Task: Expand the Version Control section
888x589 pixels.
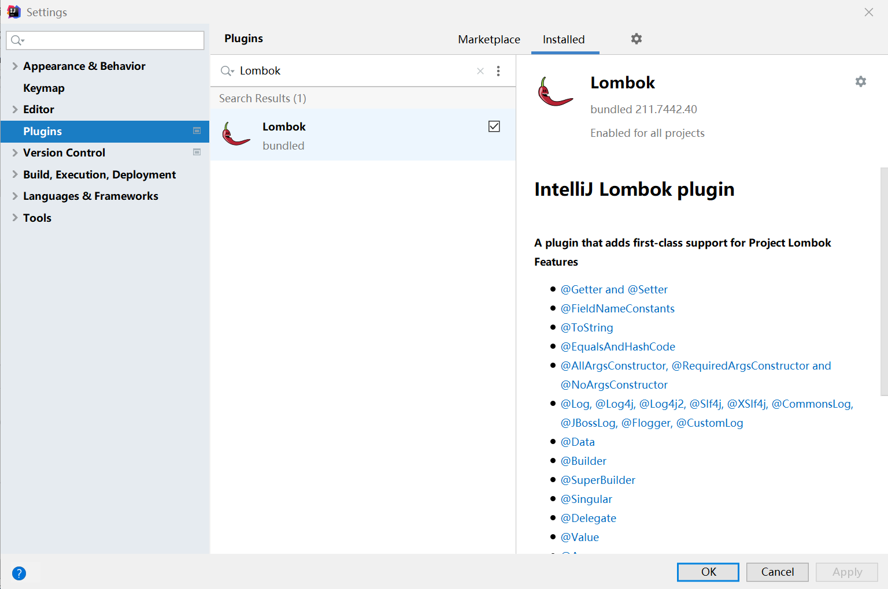Action: 15,153
